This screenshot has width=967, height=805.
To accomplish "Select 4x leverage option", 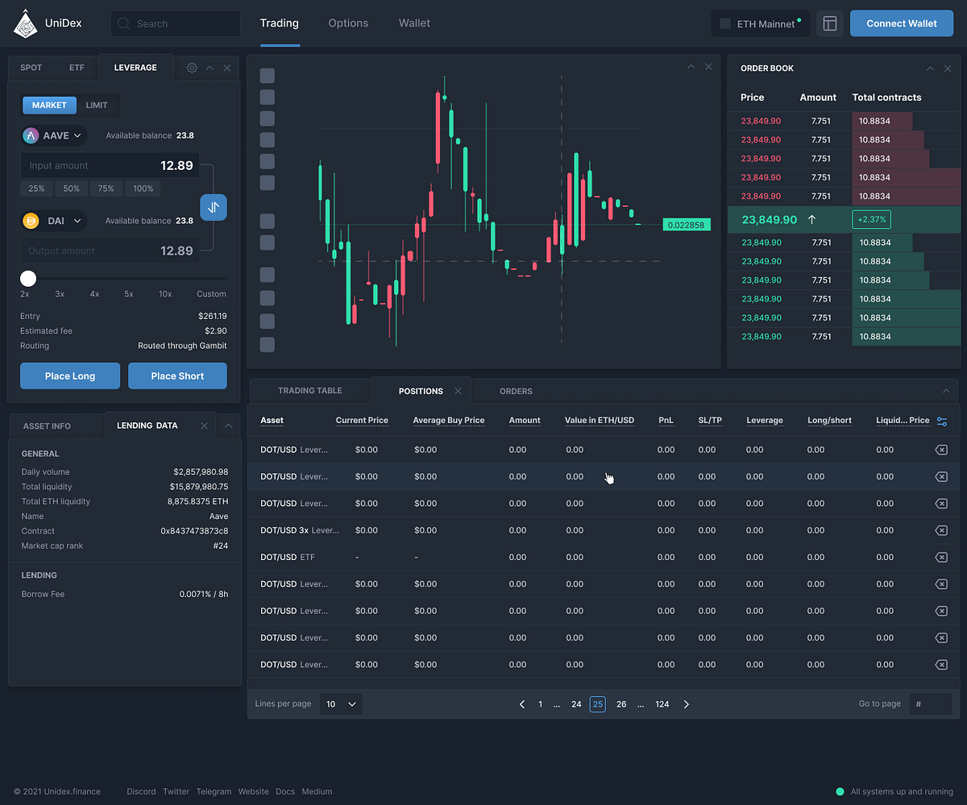I will pos(94,294).
